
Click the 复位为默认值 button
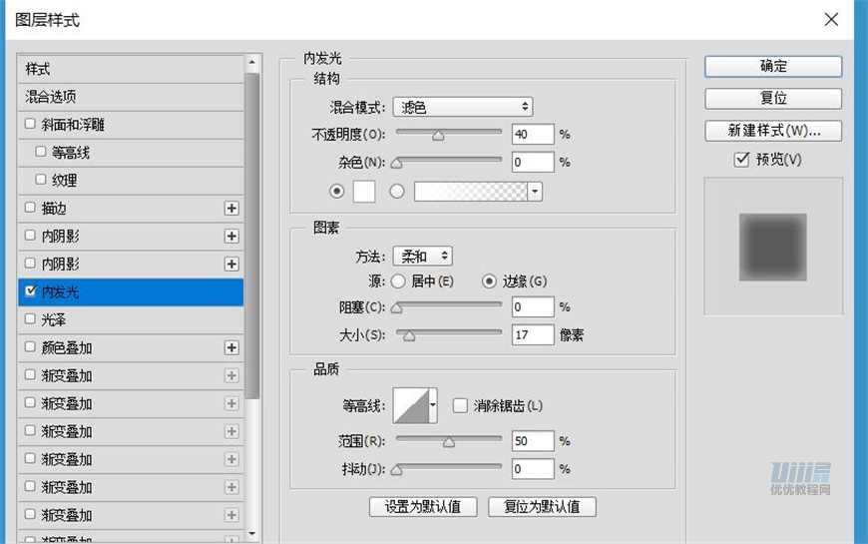542,506
